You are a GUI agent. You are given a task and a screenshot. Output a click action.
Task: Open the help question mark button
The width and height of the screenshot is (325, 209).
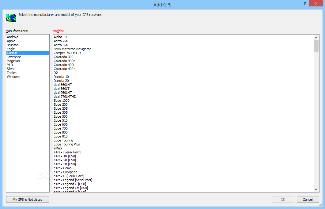pyautogui.click(x=305, y=4)
